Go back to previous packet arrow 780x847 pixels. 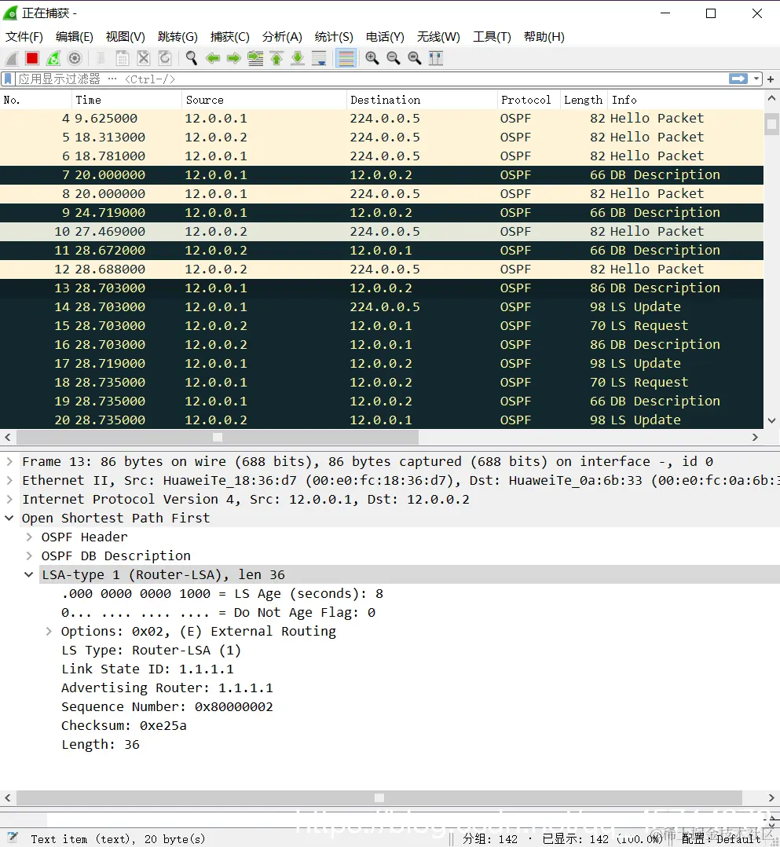[213, 58]
